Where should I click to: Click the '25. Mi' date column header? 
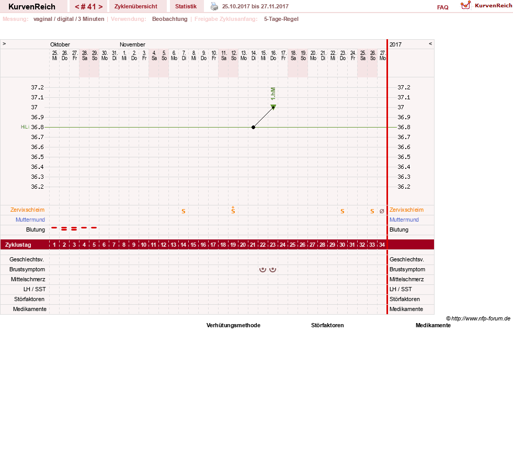coord(54,55)
